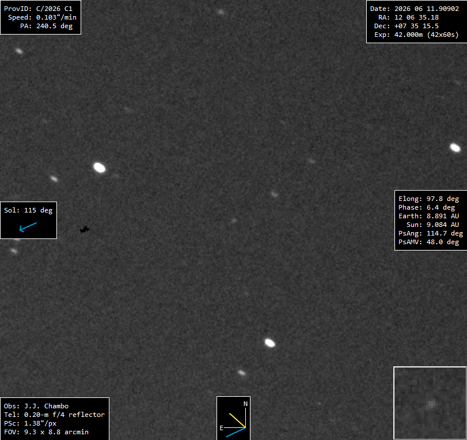Click the blue solar direction arrow
467x440 pixels.
(28, 227)
